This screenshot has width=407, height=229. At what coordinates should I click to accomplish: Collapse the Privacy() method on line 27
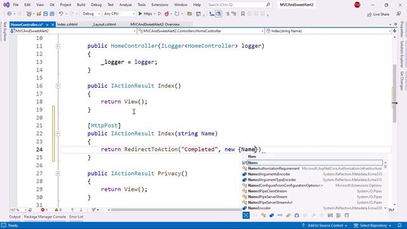point(58,174)
